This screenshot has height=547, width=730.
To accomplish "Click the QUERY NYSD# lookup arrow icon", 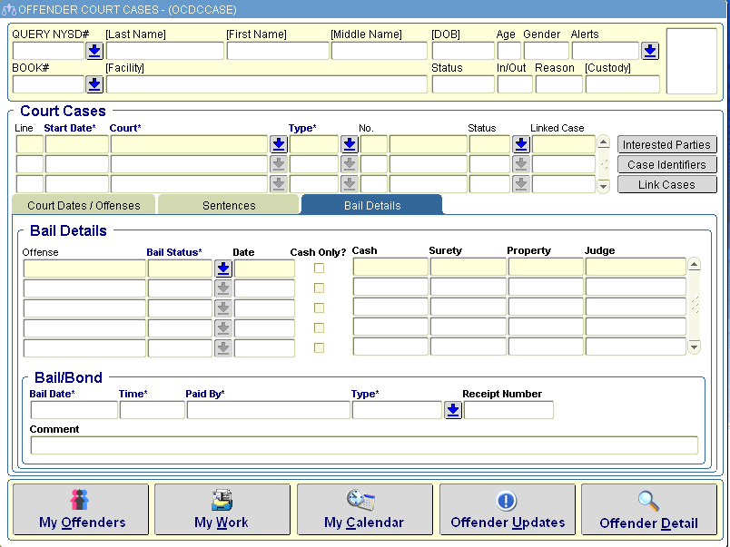I will (94, 52).
